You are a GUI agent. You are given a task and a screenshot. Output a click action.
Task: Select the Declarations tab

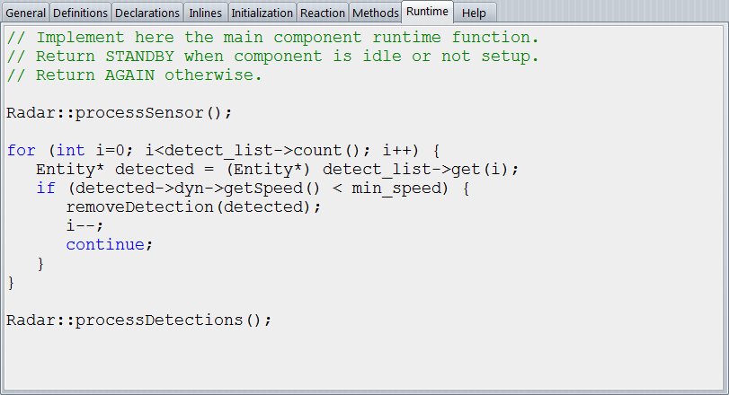point(147,13)
